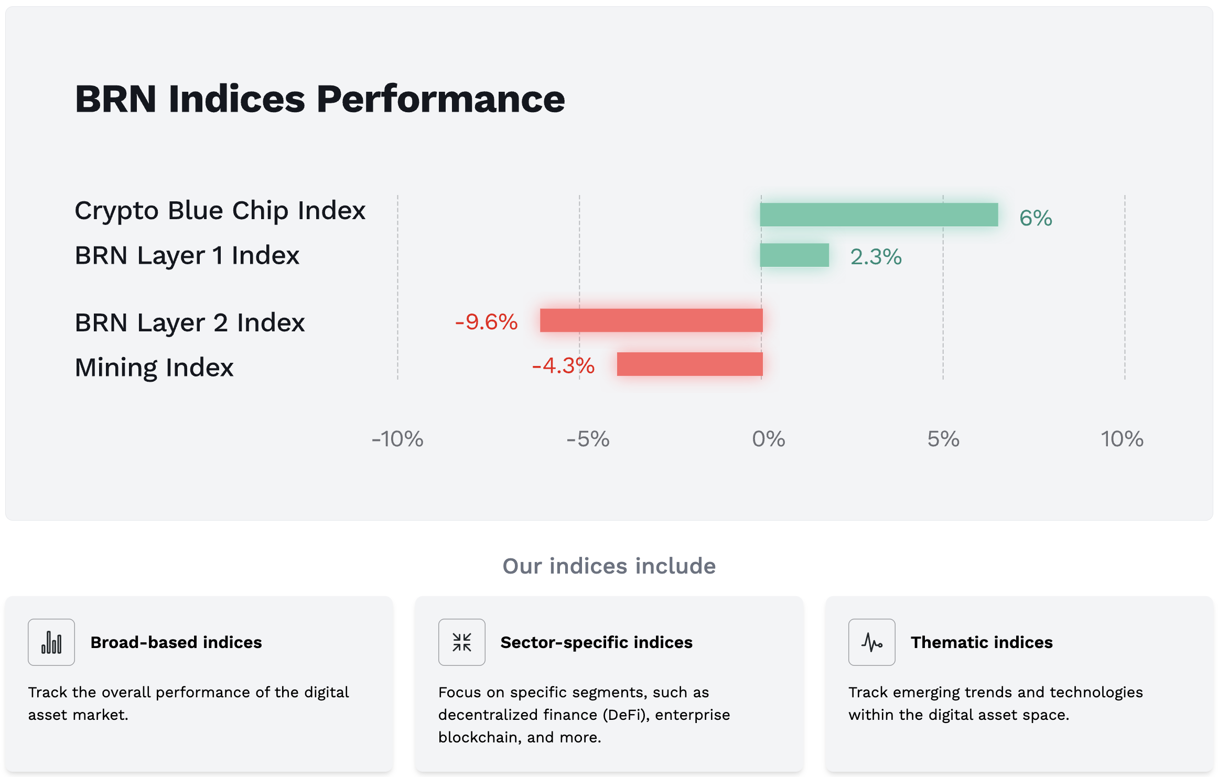Click the bar chart icon for Broad-based indices
This screenshot has width=1218, height=777.
click(51, 642)
